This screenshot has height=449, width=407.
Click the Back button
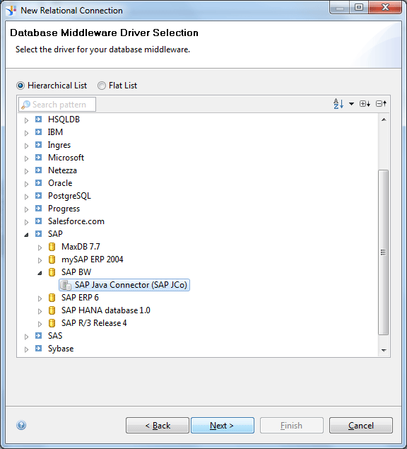tap(158, 425)
